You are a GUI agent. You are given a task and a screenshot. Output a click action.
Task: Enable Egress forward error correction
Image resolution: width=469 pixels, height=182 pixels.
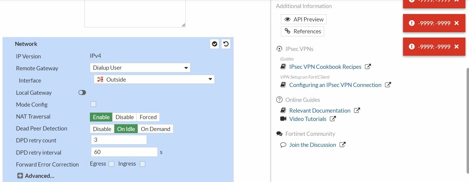pos(112,164)
